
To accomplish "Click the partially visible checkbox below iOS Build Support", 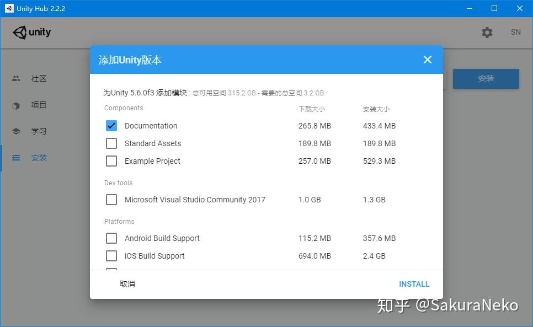I will pos(111,270).
